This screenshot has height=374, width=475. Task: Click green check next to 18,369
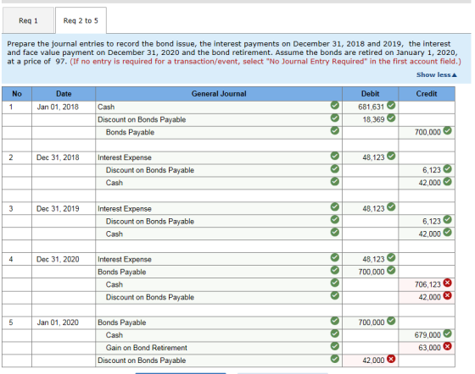point(391,118)
